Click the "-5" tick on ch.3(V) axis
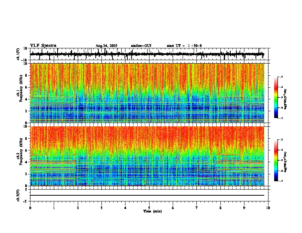Viewport: 302px width, 233px height. pos(26,201)
